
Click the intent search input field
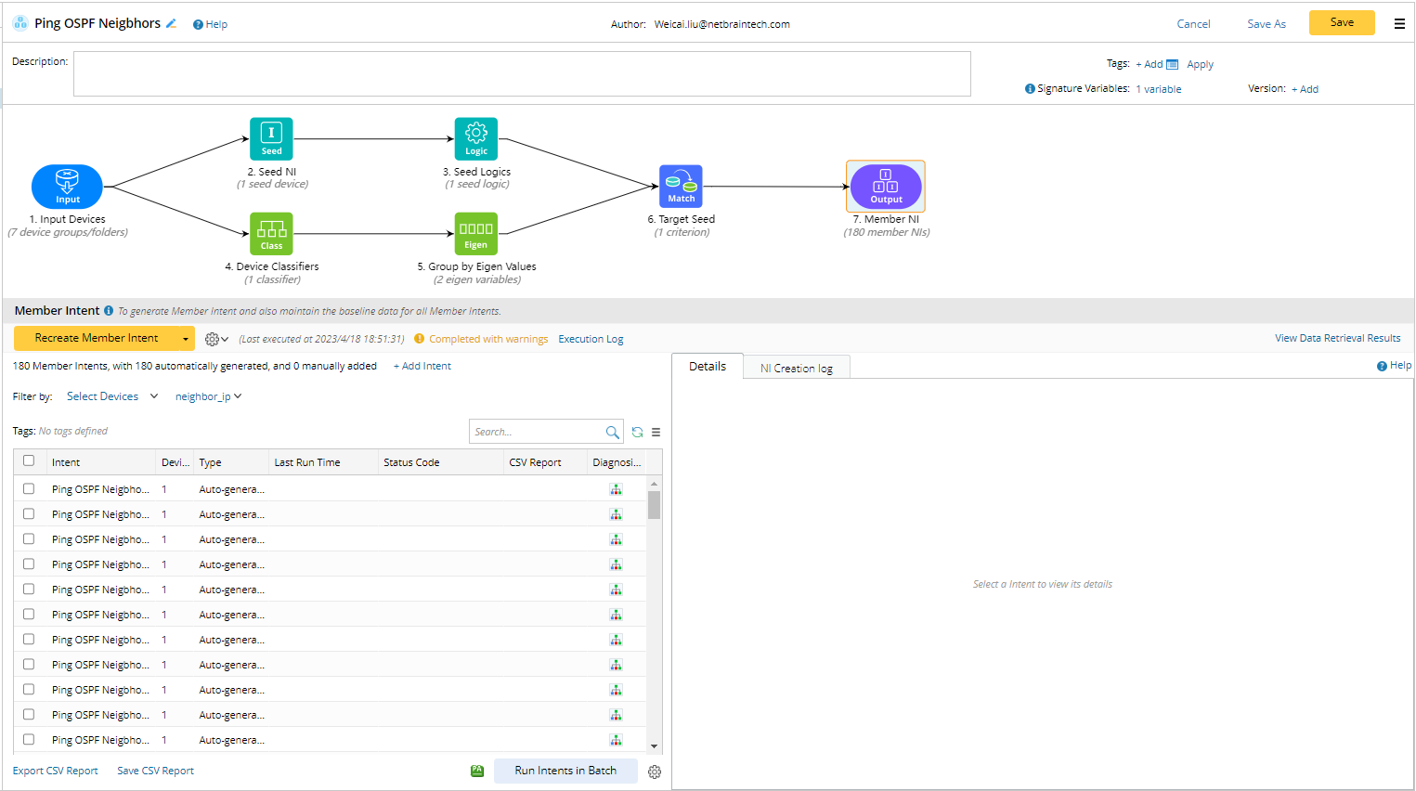pyautogui.click(x=537, y=432)
